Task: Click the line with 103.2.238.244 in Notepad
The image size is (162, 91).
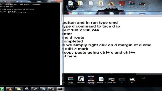Action: 81,30
